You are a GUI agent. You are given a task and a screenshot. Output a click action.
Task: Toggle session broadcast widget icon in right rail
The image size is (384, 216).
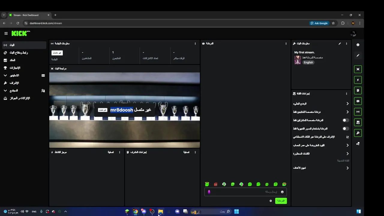click(358, 112)
